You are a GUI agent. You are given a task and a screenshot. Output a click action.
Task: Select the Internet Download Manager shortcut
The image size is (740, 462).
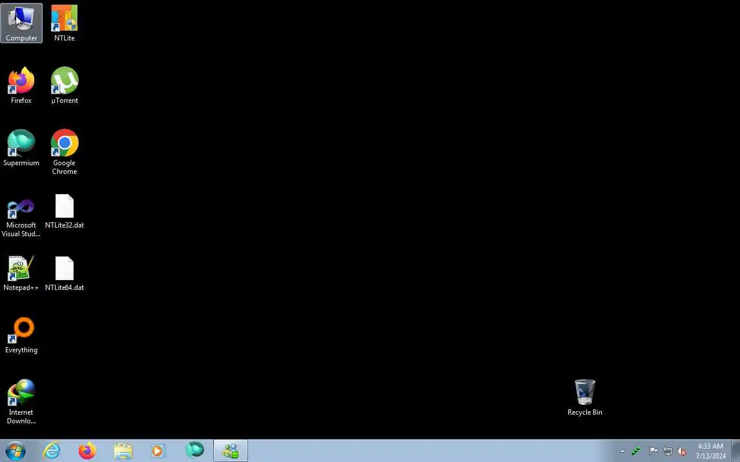click(x=21, y=401)
